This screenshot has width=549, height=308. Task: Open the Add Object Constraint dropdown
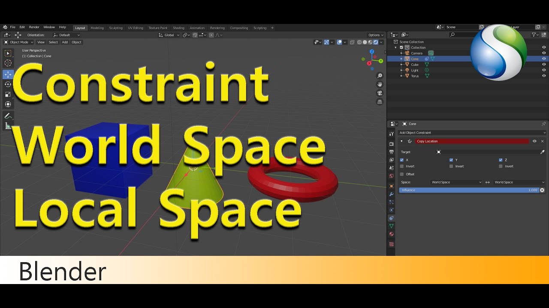(472, 133)
